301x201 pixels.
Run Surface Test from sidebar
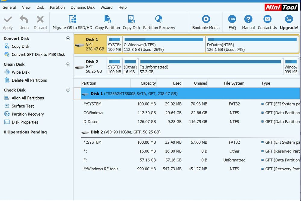[x=23, y=106]
